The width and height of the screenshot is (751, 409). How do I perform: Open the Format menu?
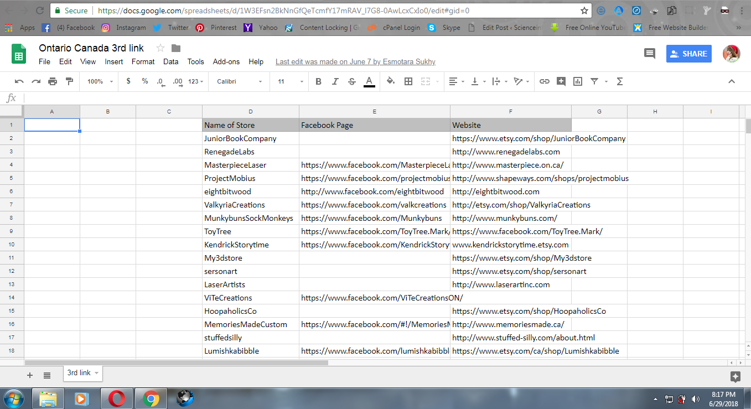pos(143,61)
